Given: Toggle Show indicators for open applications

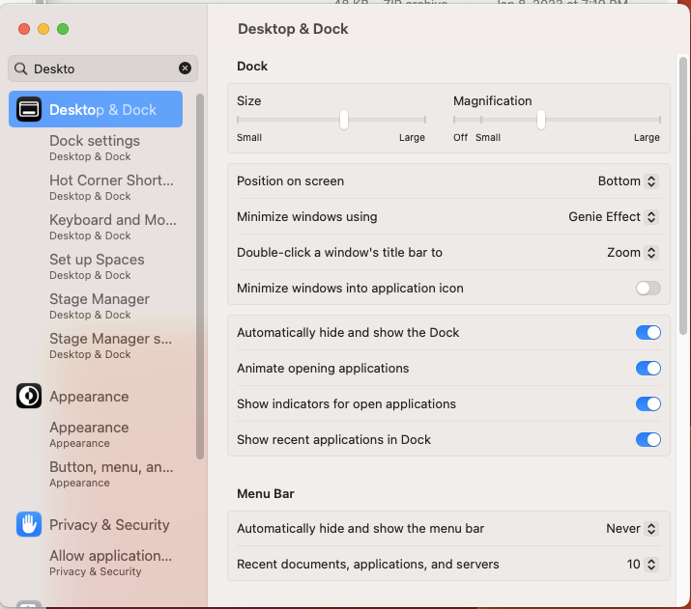Looking at the screenshot, I should point(648,404).
